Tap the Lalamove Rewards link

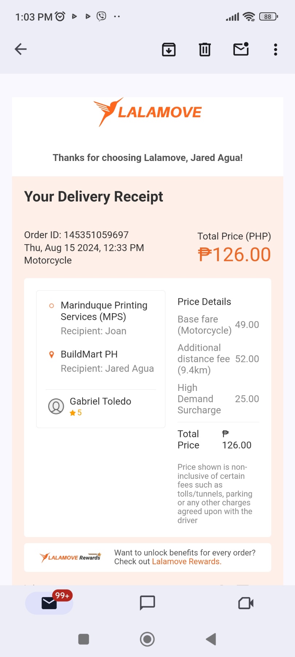pos(186,562)
